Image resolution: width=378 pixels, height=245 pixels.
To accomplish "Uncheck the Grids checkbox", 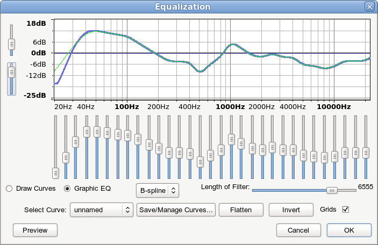I will 346,210.
